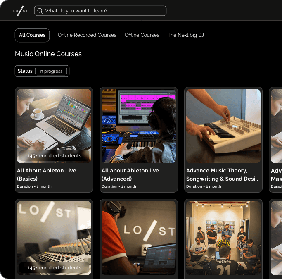Open the group meeting room course thumbnail
Screen dimensions: 282x279
pos(223,238)
